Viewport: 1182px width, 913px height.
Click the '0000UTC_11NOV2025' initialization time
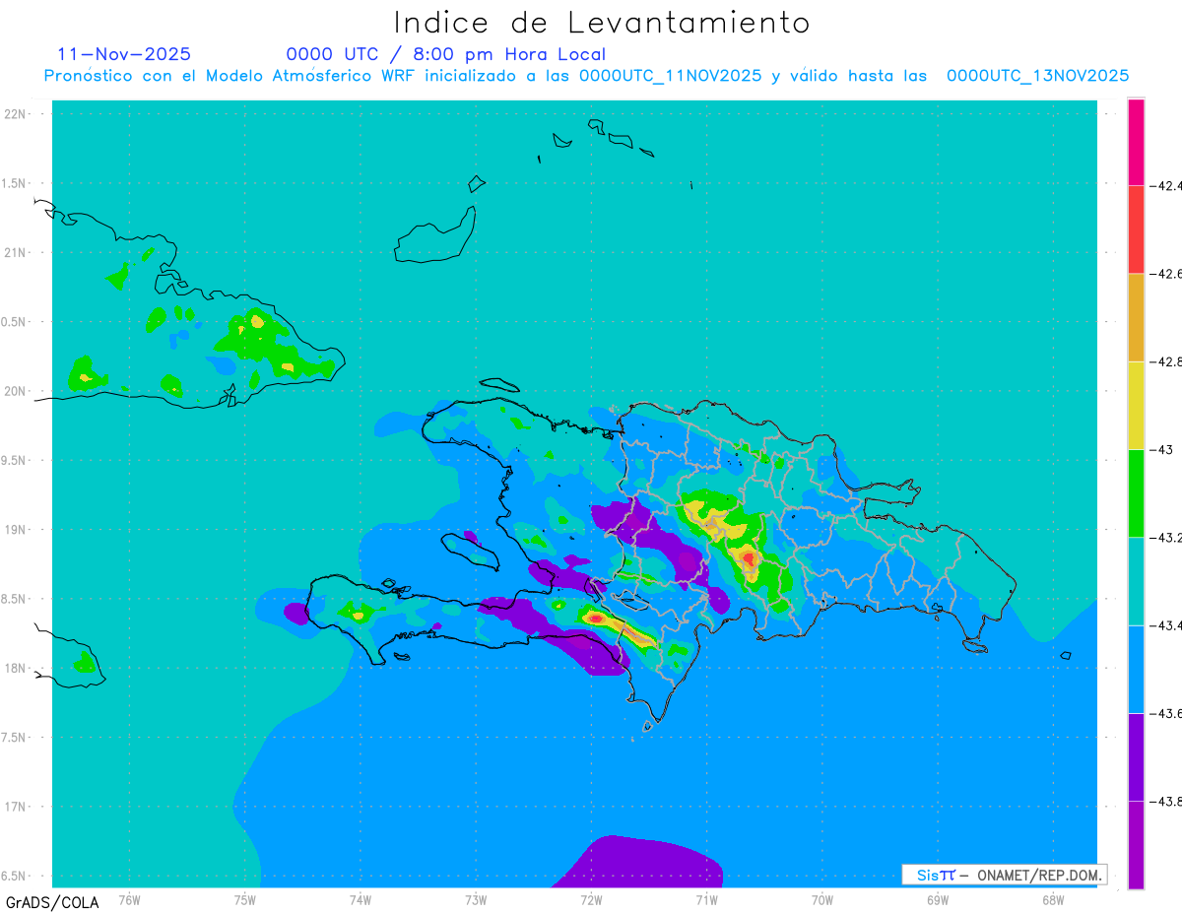click(670, 76)
